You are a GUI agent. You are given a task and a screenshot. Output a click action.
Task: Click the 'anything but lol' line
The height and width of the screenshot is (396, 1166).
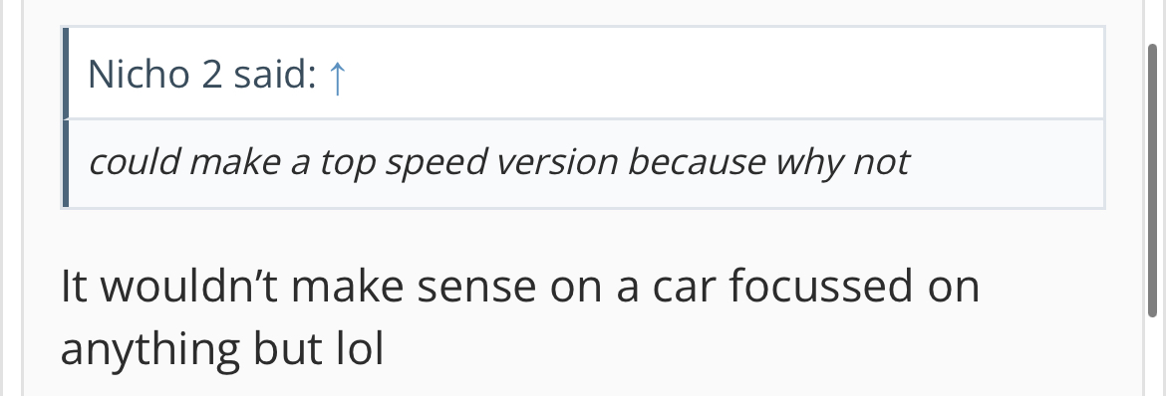coord(221,348)
